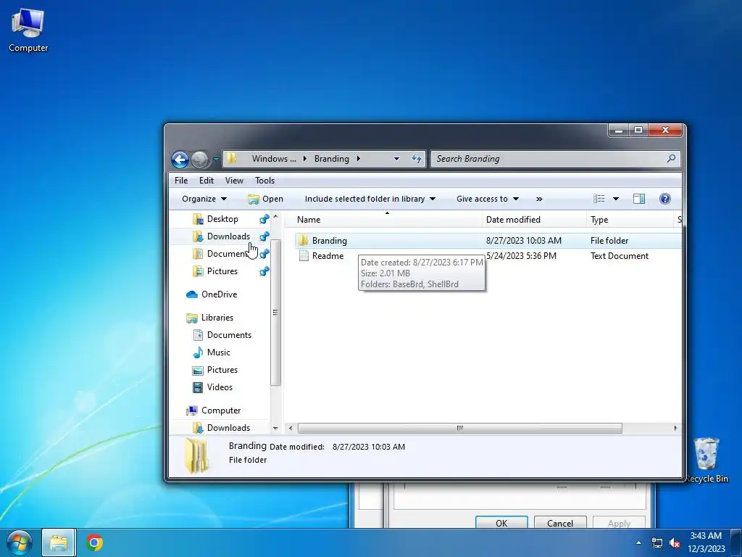
Task: Click the network tray icon
Action: point(656,542)
